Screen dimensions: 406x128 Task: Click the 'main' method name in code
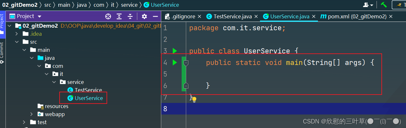pos(294,62)
